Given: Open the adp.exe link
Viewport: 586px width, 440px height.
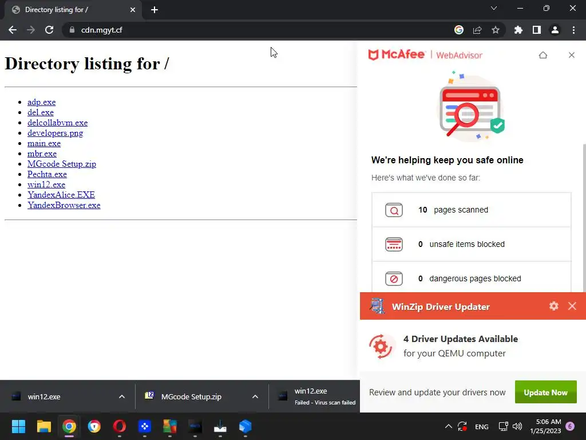Looking at the screenshot, I should (x=41, y=102).
